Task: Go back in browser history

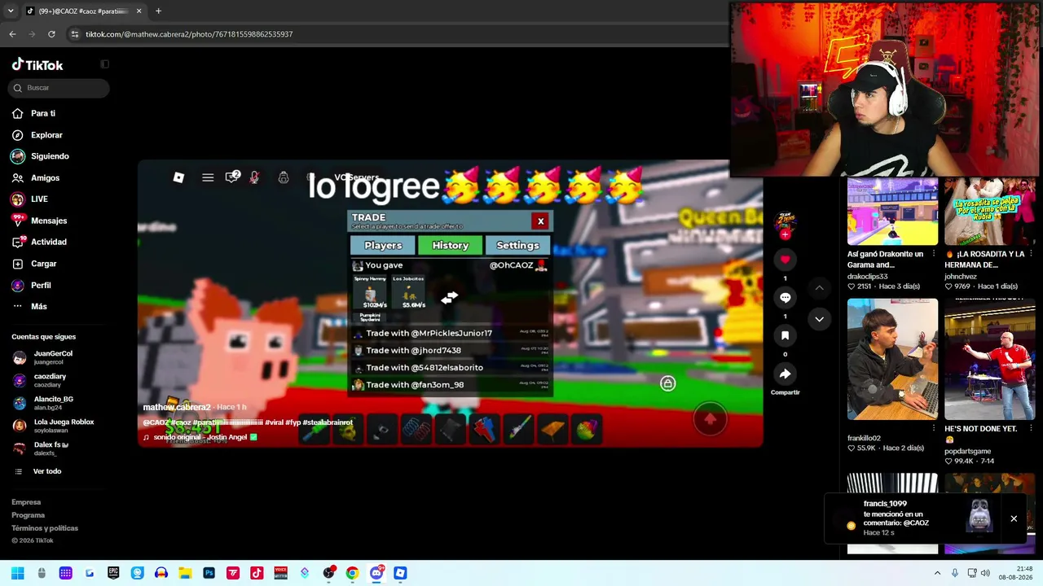Action: tap(12, 34)
